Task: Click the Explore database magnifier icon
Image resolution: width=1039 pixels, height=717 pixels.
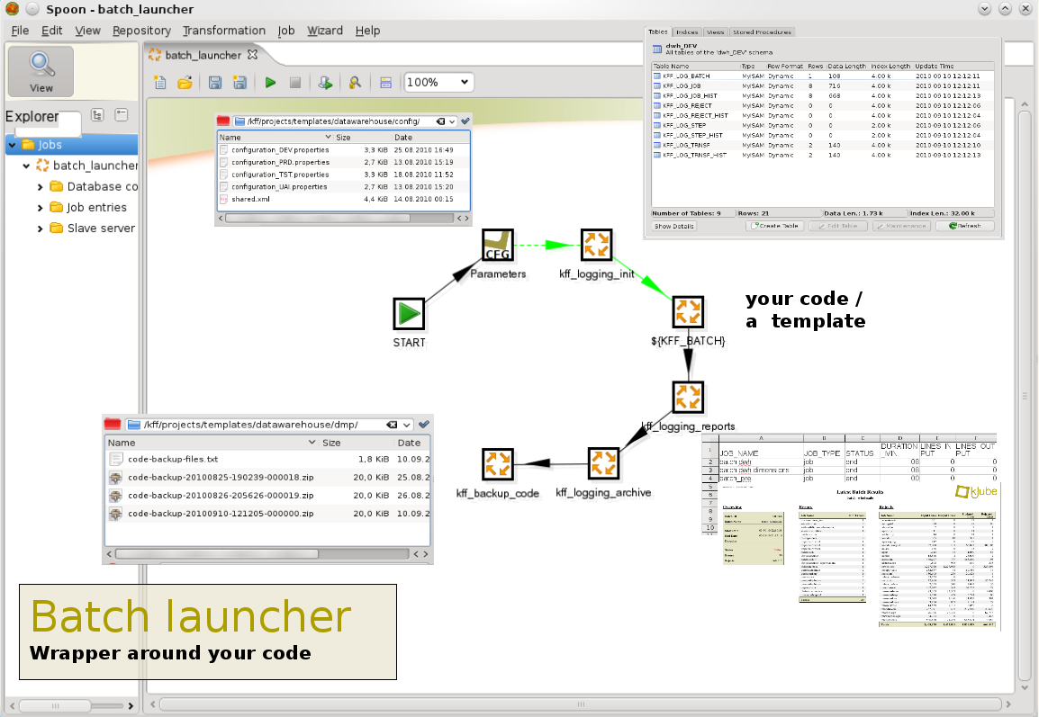Action: (x=355, y=82)
